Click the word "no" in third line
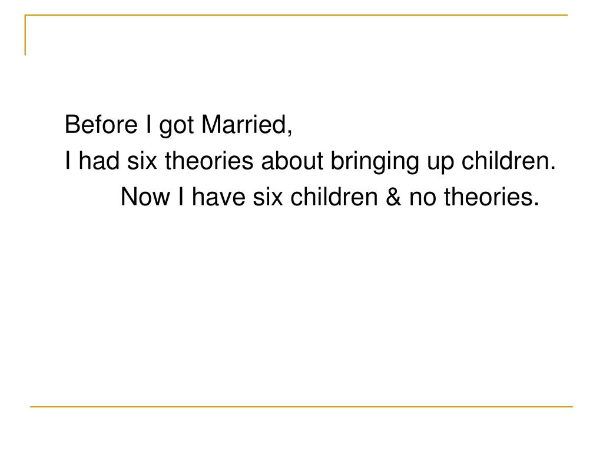Viewport: 603px width, 452px height. pos(422,199)
